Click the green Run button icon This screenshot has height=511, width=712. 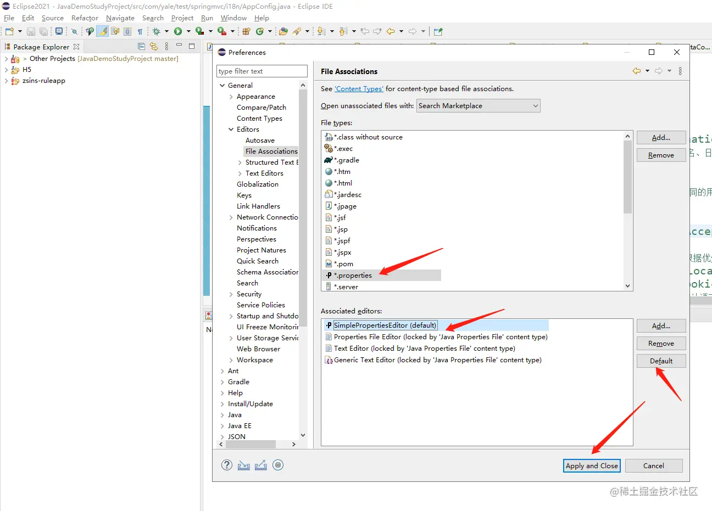point(178,31)
